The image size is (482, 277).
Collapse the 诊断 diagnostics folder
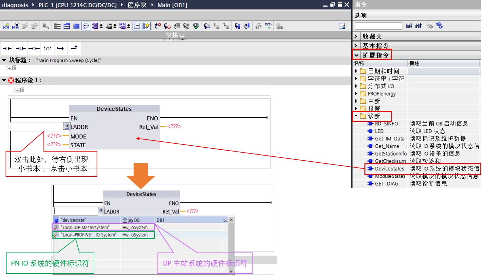356,116
